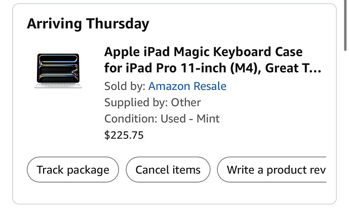Click the "Sold by:" label text
The width and height of the screenshot is (349, 211).
tap(125, 86)
